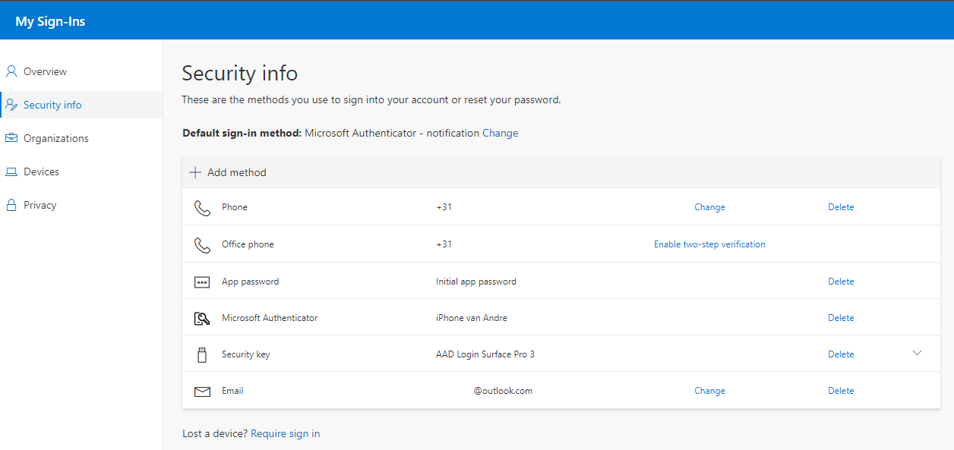Change the Phone number

pyautogui.click(x=709, y=207)
